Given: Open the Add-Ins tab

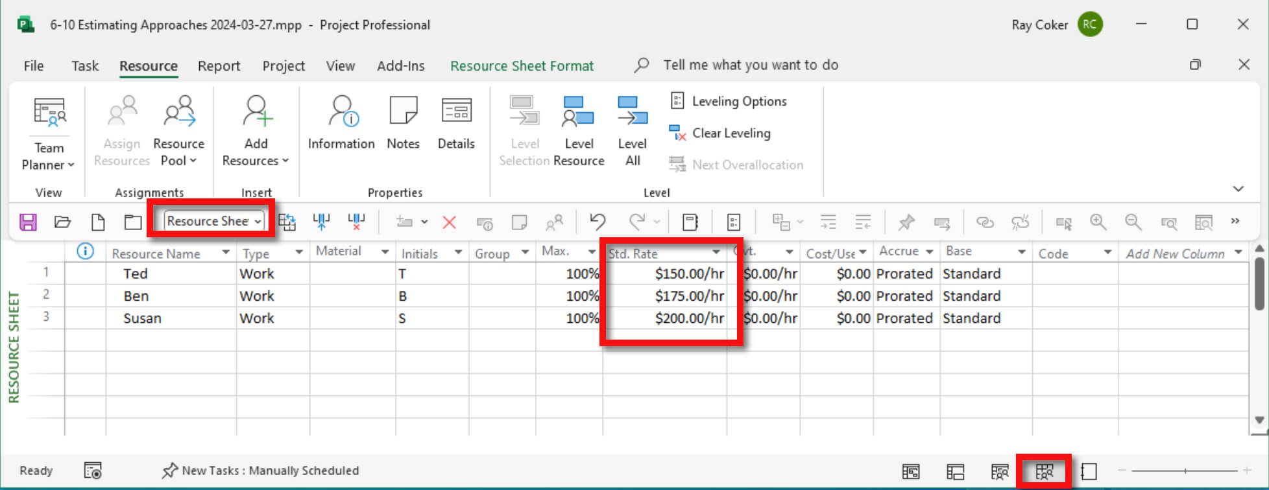Looking at the screenshot, I should coord(401,65).
